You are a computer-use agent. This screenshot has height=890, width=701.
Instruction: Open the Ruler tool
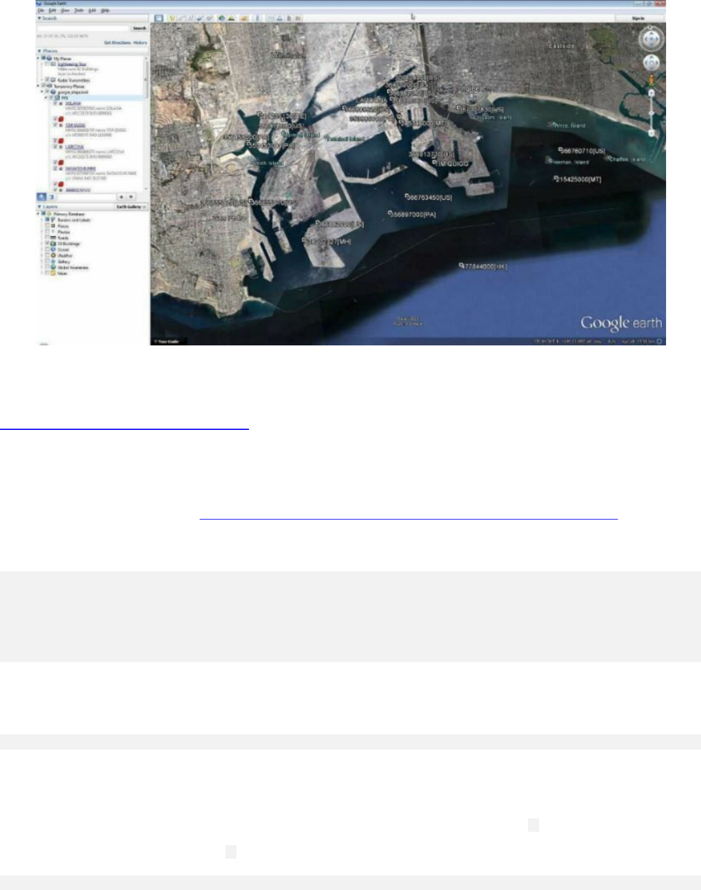tap(258, 18)
